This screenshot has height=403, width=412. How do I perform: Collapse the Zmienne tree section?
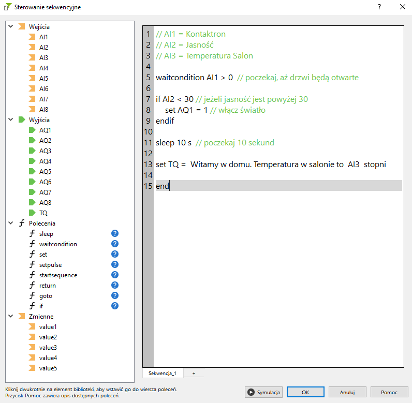tap(10, 316)
